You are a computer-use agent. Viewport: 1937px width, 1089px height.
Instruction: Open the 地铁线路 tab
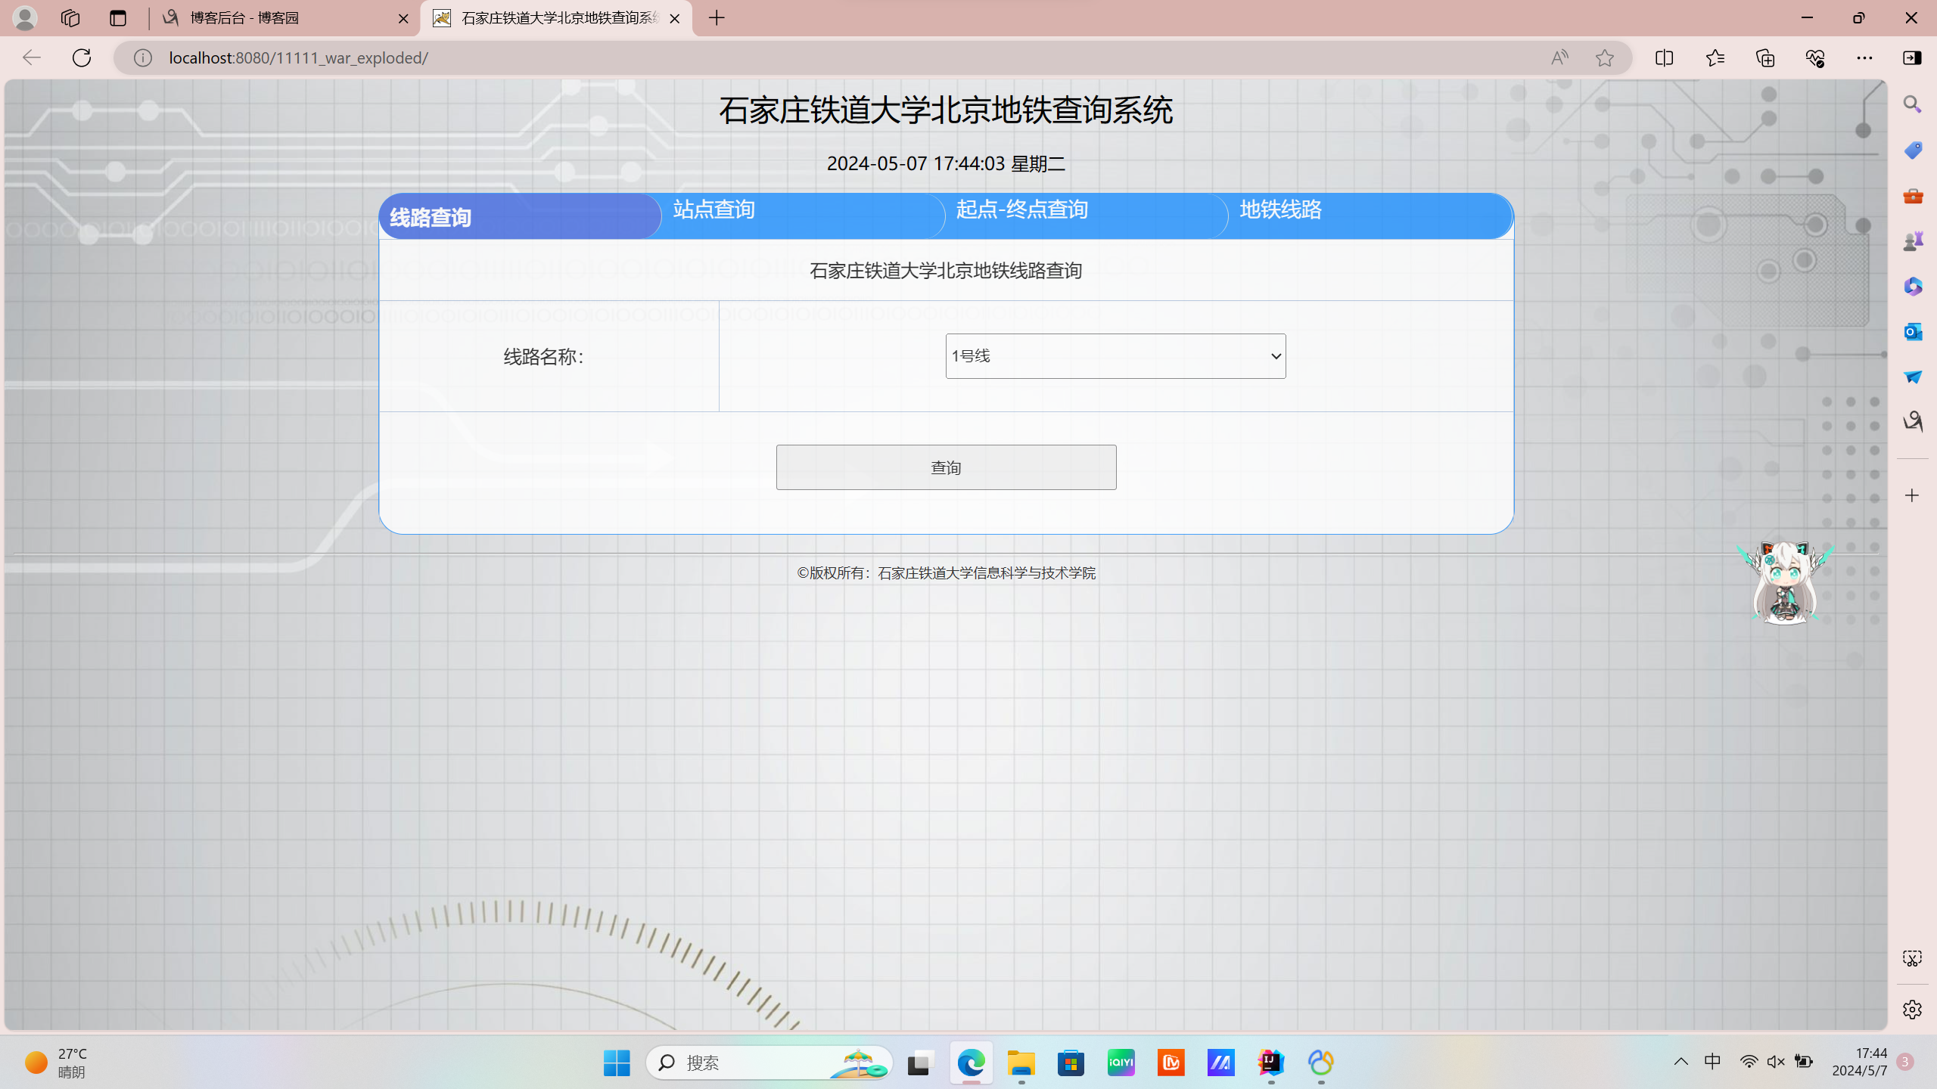click(1280, 209)
